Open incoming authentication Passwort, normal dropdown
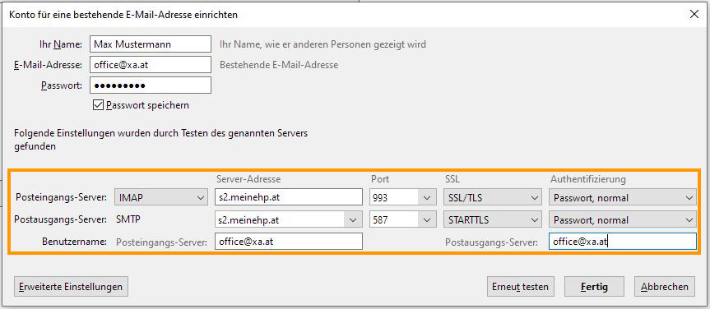Viewport: 710px width, 309px height. 623,197
